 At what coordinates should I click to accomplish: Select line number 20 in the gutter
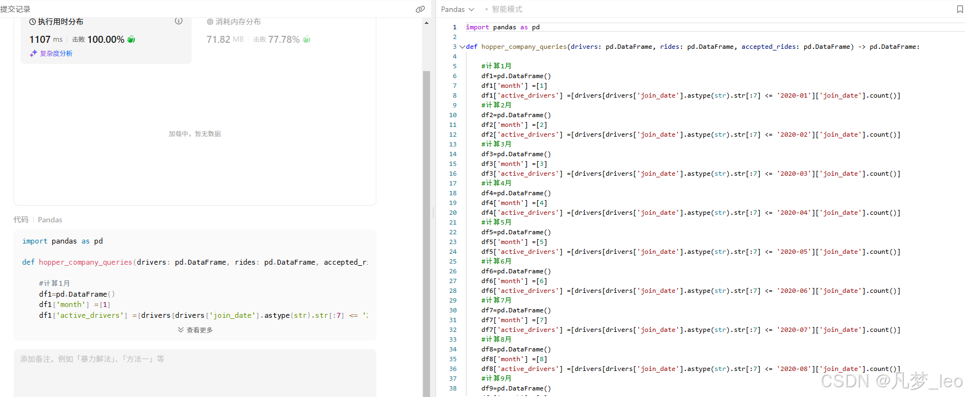tap(453, 213)
